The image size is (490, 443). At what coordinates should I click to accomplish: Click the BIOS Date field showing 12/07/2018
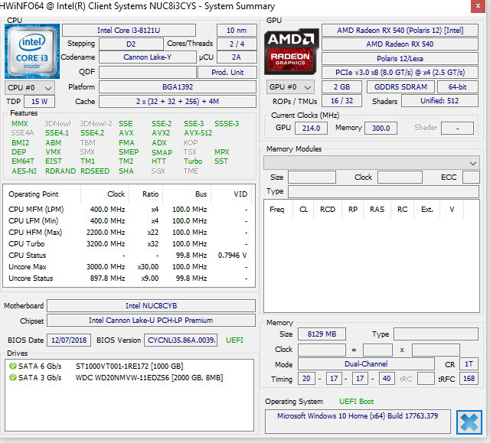[69, 340]
